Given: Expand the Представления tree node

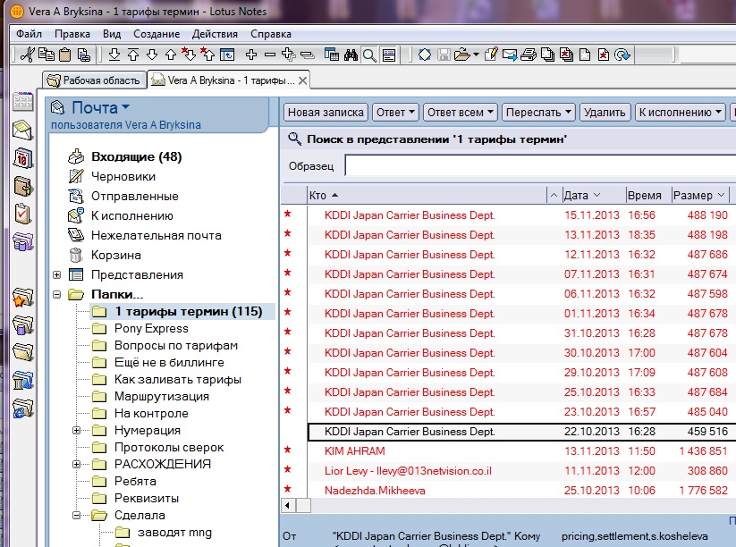Looking at the screenshot, I should [x=57, y=275].
